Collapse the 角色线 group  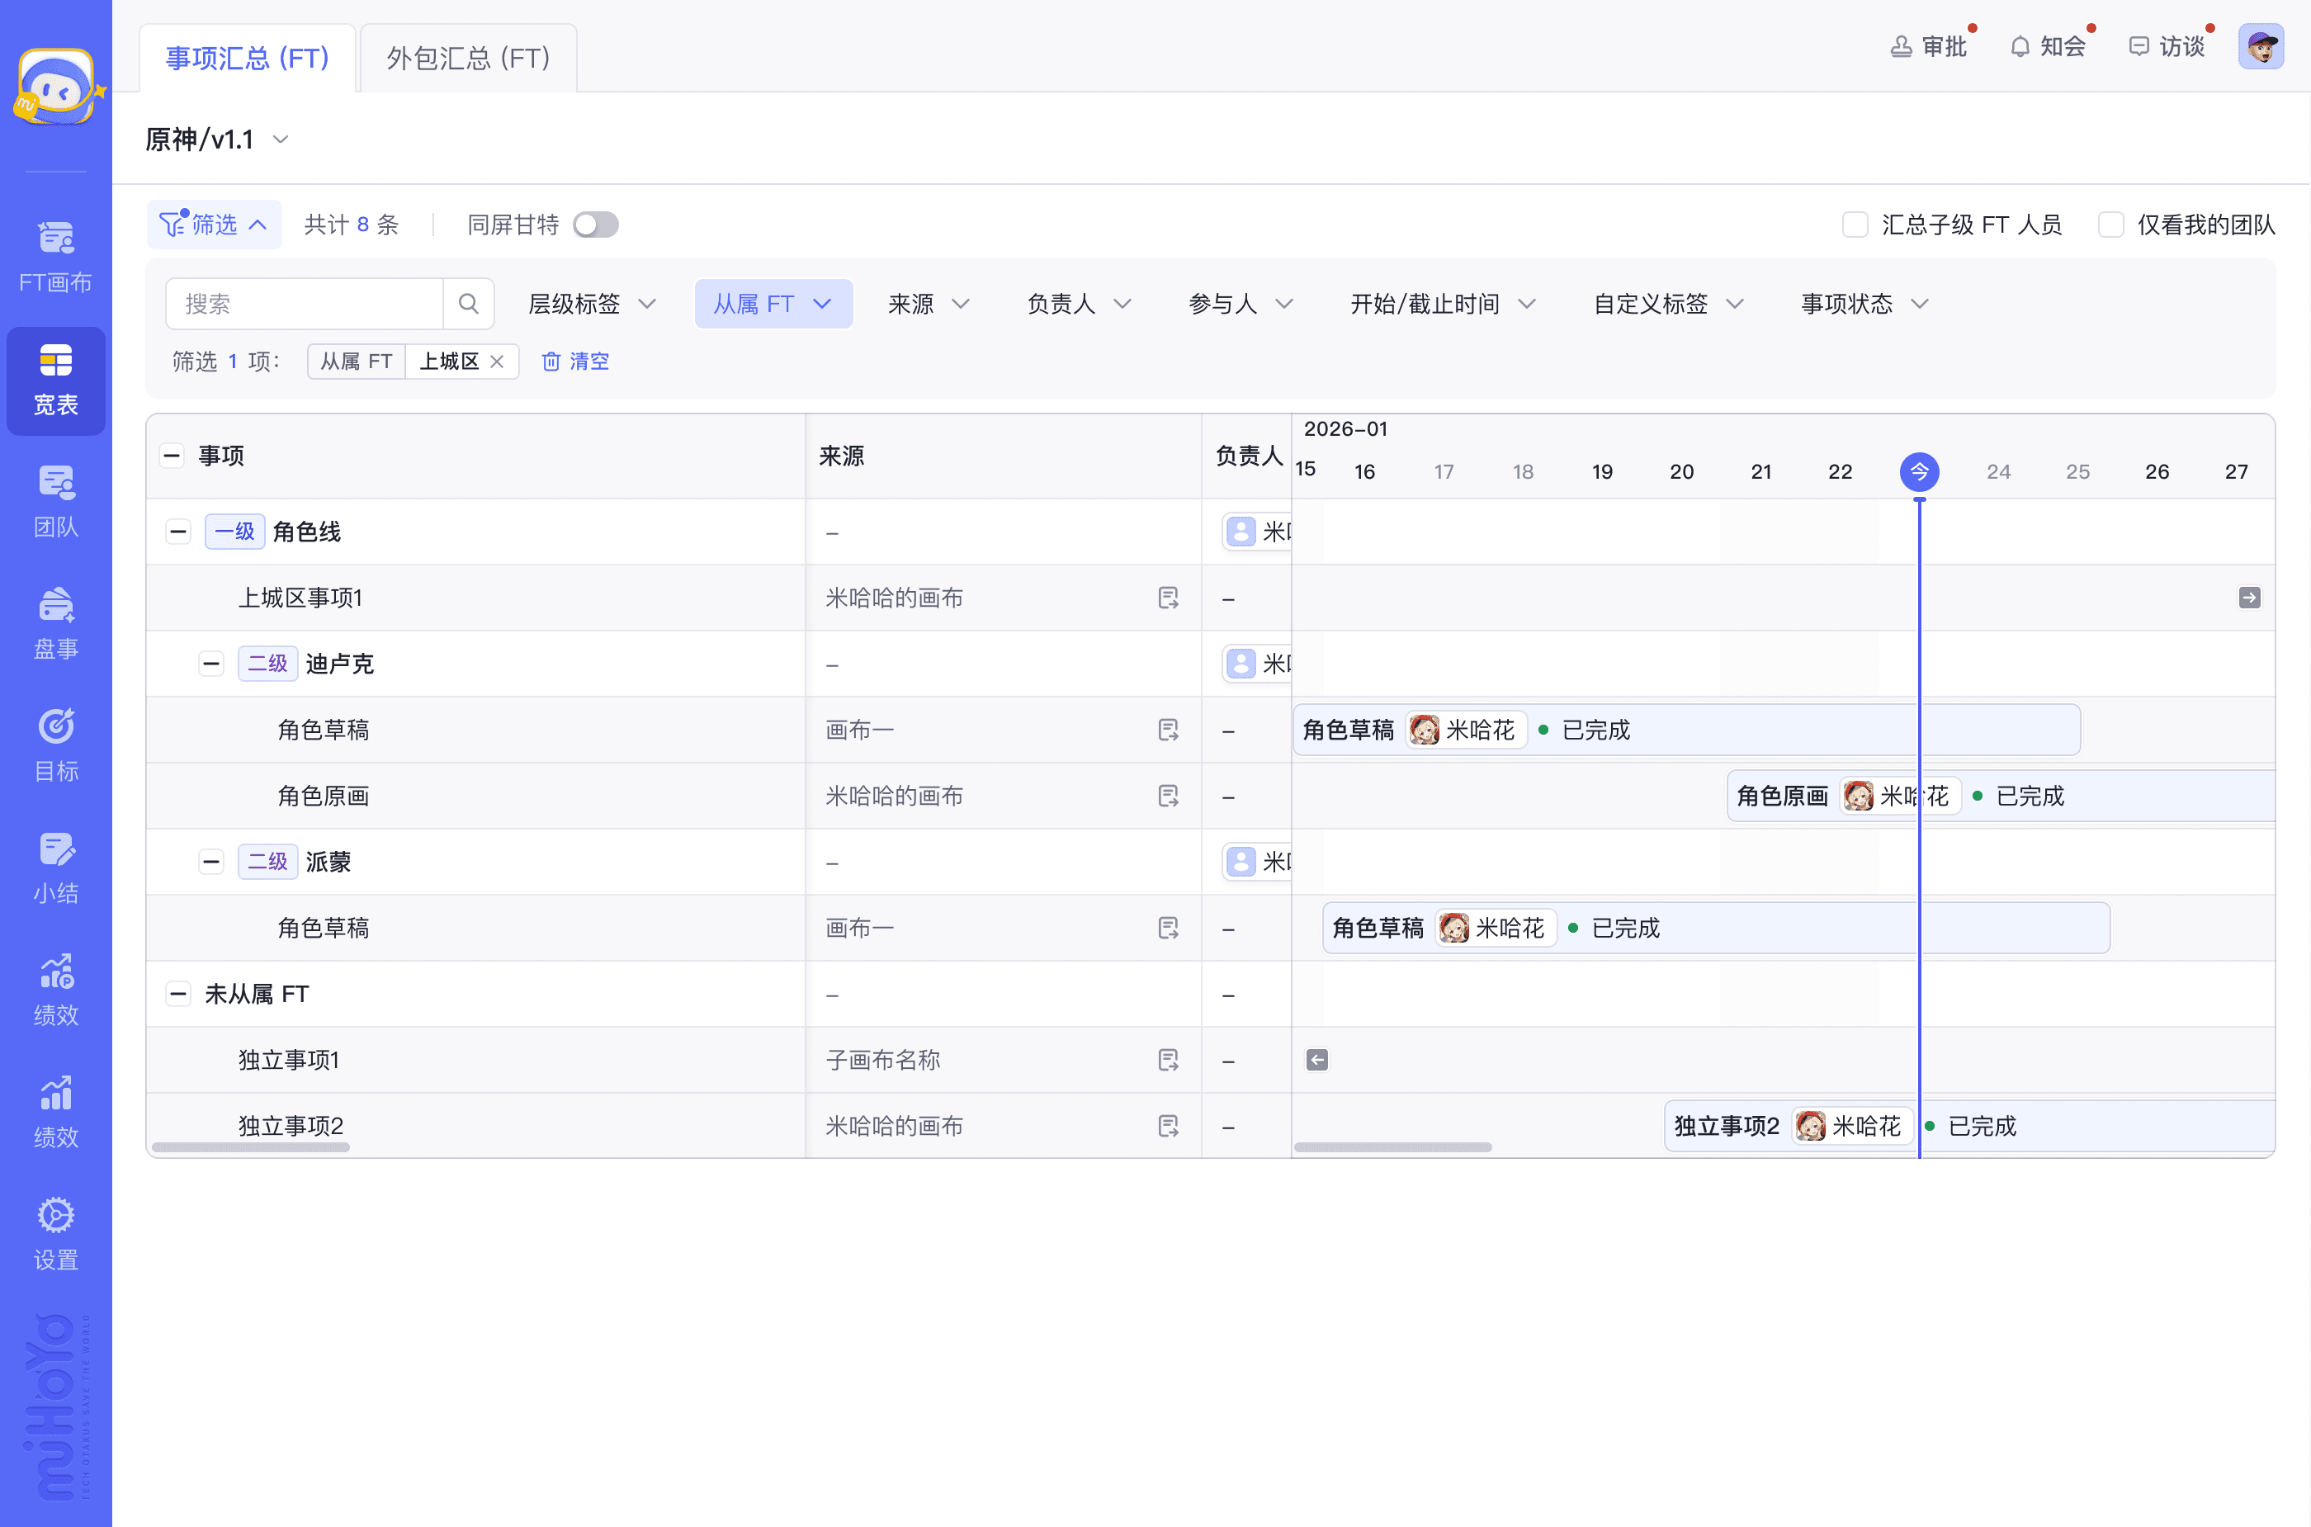[x=178, y=532]
